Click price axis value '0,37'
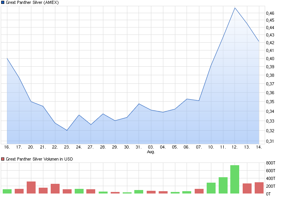281x197 pixels. click(270, 84)
